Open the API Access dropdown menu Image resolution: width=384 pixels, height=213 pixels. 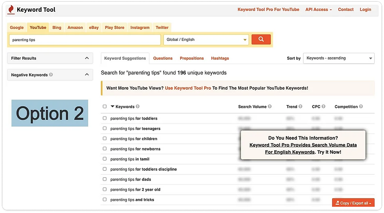318,9
